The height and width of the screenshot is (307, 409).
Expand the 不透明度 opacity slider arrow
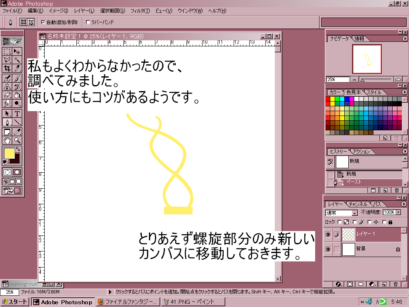[x=398, y=212]
